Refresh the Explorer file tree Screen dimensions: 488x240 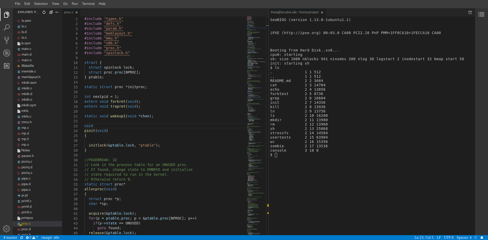(44, 12)
